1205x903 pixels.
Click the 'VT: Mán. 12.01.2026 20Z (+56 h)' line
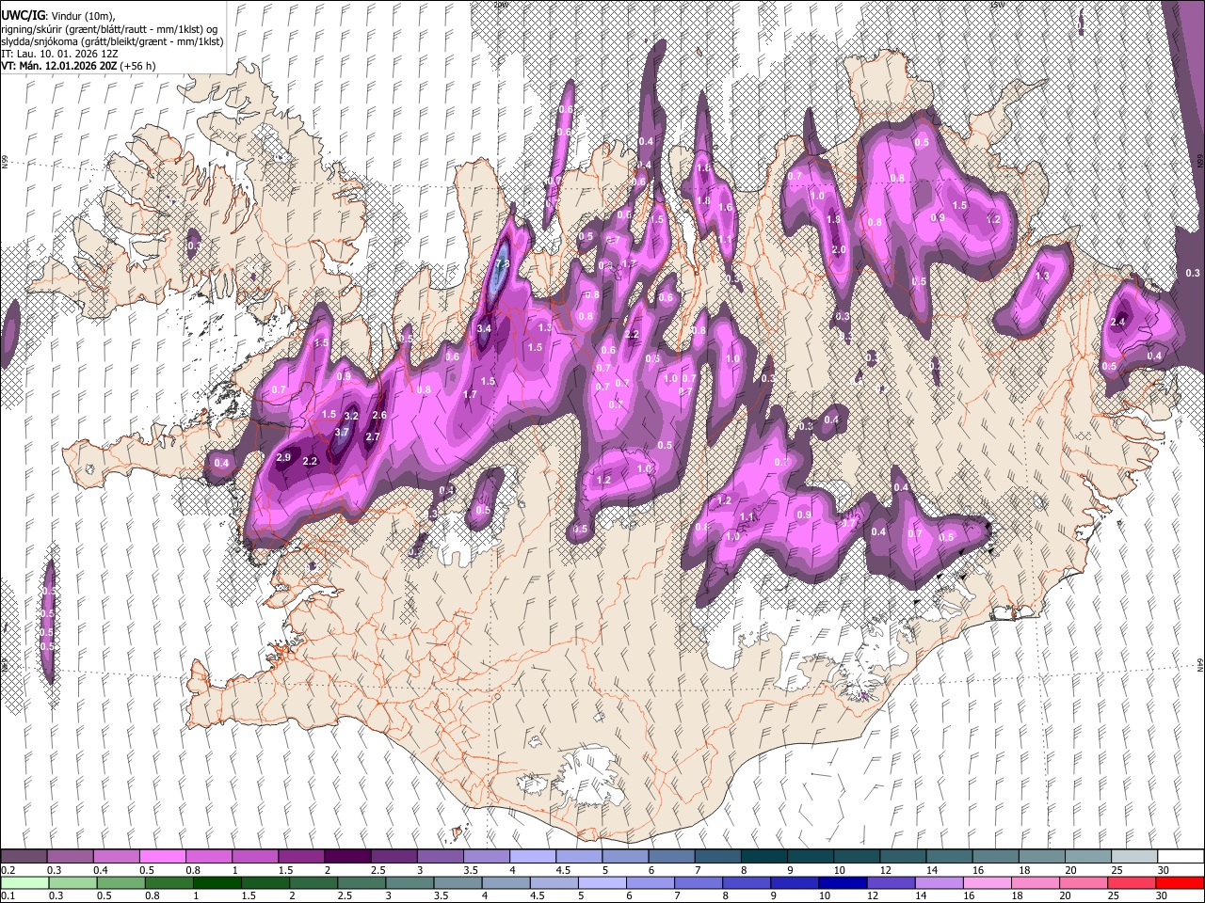pyautogui.click(x=78, y=66)
